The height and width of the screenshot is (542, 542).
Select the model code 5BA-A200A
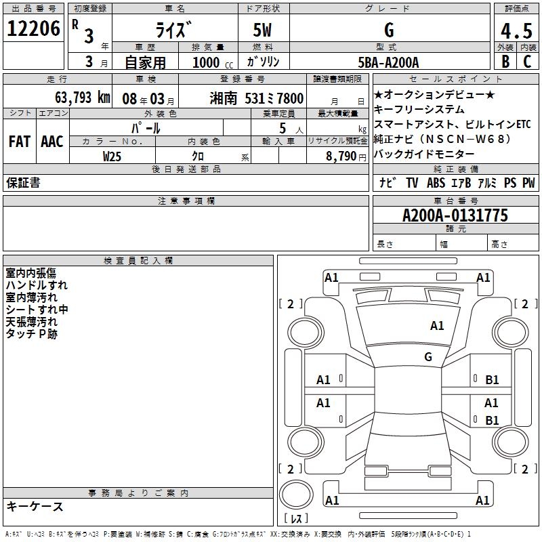tap(388, 62)
